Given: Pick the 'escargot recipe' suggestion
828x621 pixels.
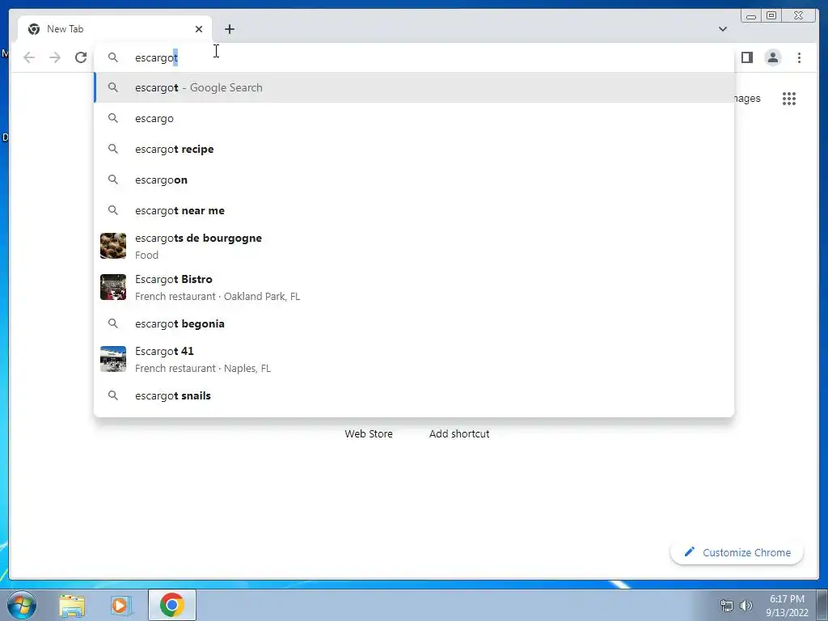Looking at the screenshot, I should click(x=414, y=149).
